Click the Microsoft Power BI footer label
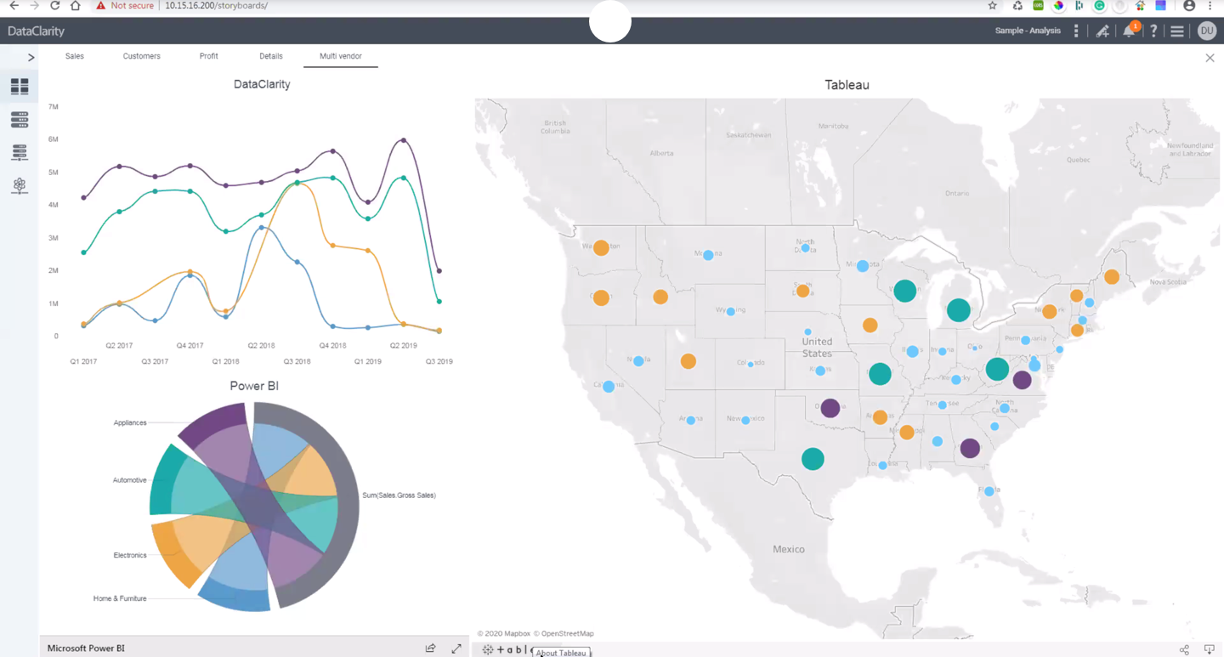1224x657 pixels. tap(86, 649)
